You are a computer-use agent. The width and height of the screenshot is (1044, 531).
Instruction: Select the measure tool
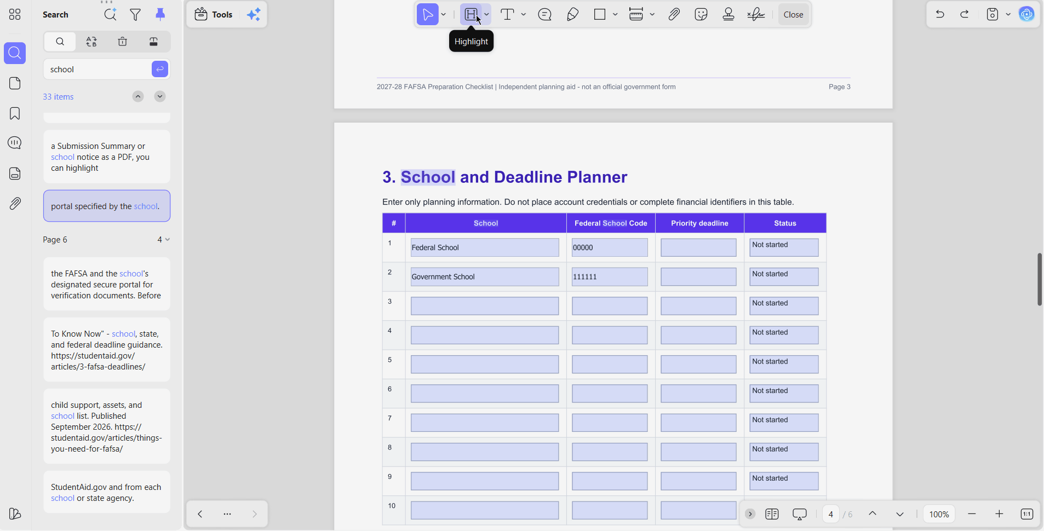[636, 15]
